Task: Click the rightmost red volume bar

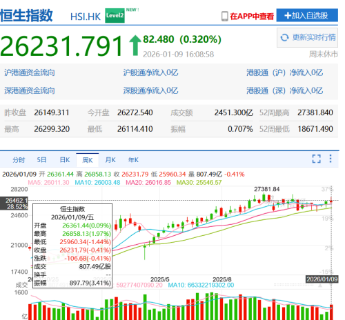Action: tap(331, 312)
